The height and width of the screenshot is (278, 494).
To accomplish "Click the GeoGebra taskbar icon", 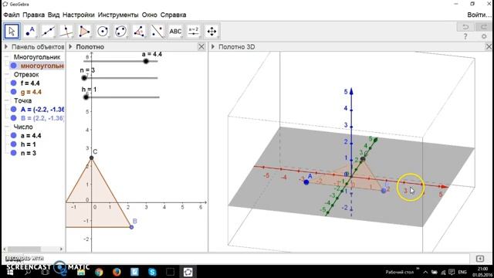I will 188,272.
